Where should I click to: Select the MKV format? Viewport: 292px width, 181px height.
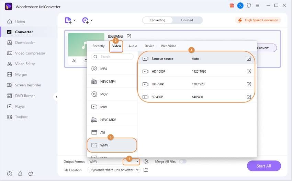[x=112, y=107]
